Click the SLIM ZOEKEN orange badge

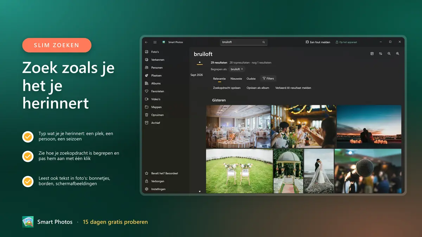pyautogui.click(x=57, y=45)
